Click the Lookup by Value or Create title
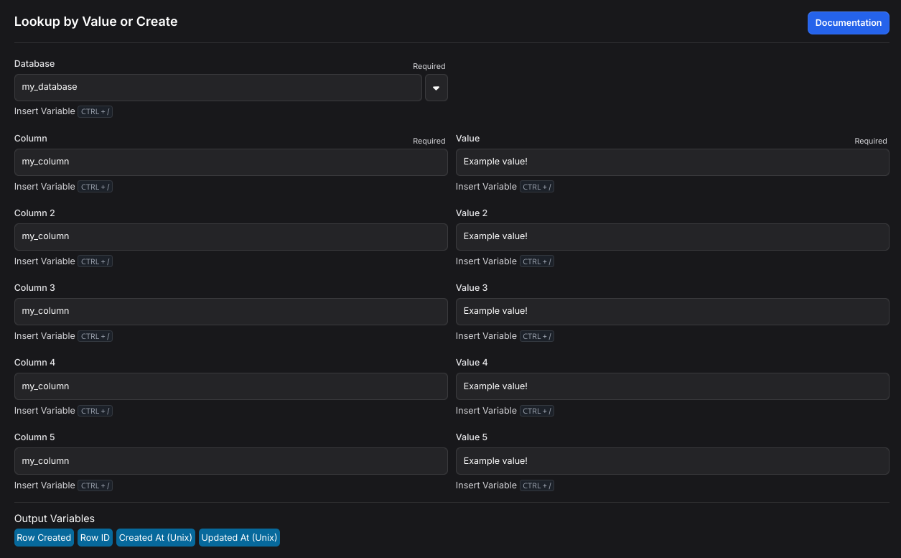The width and height of the screenshot is (901, 558). (95, 22)
